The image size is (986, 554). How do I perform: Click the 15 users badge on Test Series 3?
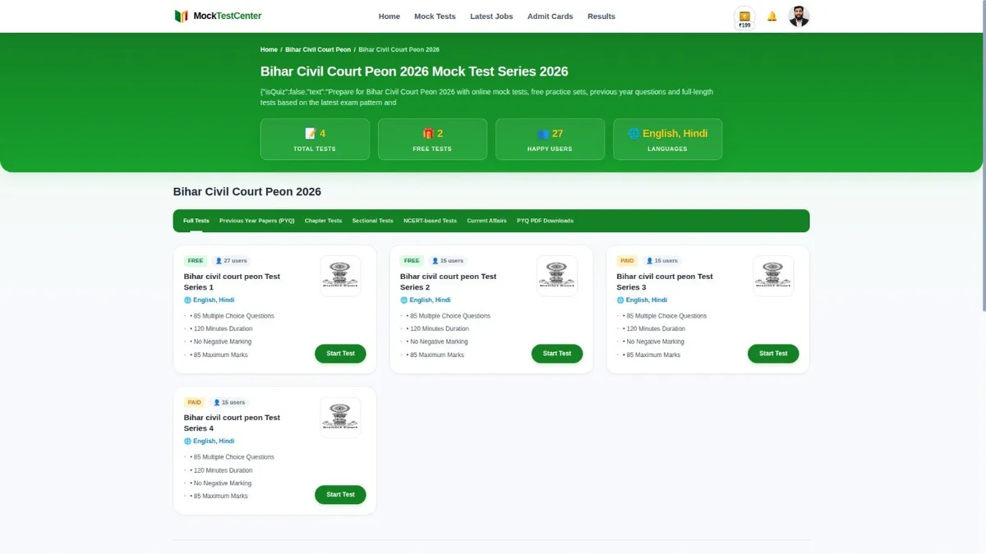click(662, 261)
